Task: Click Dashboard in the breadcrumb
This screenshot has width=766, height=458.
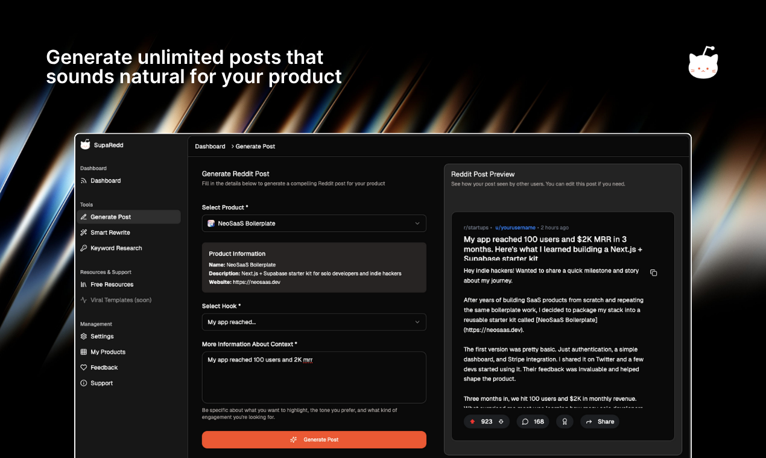Action: pyautogui.click(x=210, y=146)
